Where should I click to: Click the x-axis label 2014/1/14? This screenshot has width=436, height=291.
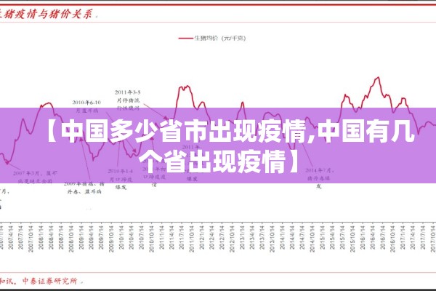pyautogui.click(x=282, y=237)
